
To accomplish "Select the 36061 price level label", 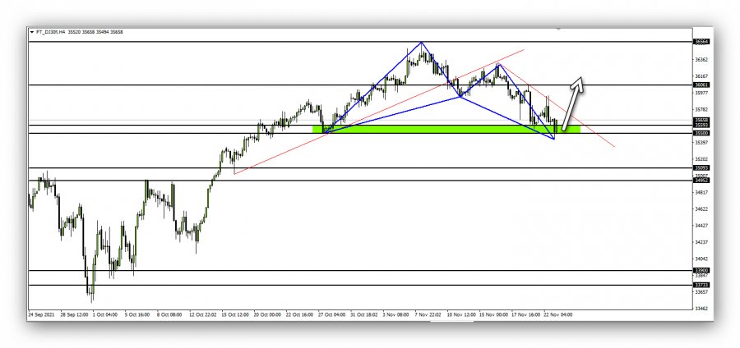I will point(701,85).
